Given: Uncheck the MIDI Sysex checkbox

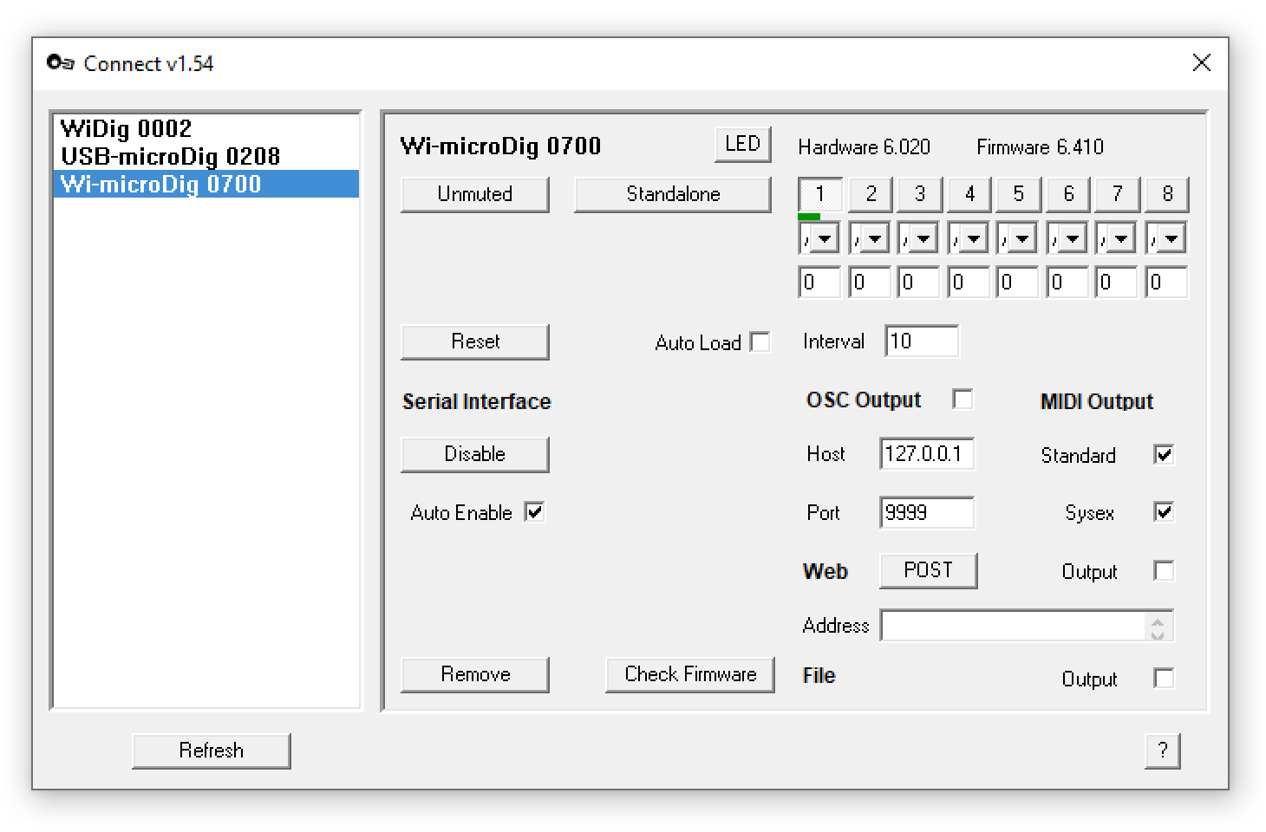Looking at the screenshot, I should point(1164,512).
